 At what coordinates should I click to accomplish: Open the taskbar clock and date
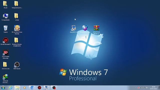(153, 88)
